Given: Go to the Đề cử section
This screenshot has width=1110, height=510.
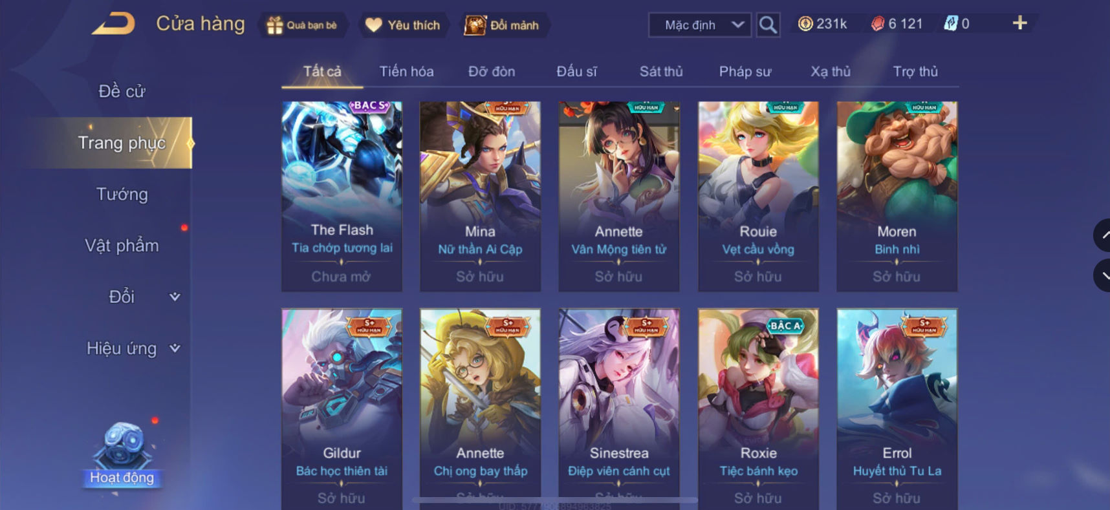Looking at the screenshot, I should [122, 91].
